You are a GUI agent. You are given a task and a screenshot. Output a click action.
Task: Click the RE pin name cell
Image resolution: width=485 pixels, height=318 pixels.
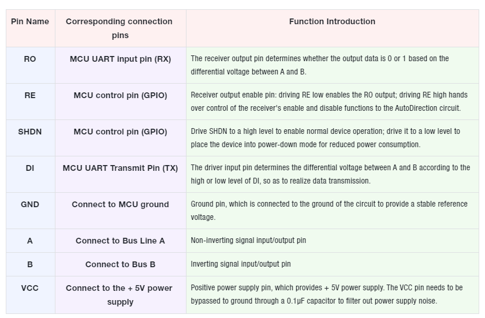pos(30,102)
